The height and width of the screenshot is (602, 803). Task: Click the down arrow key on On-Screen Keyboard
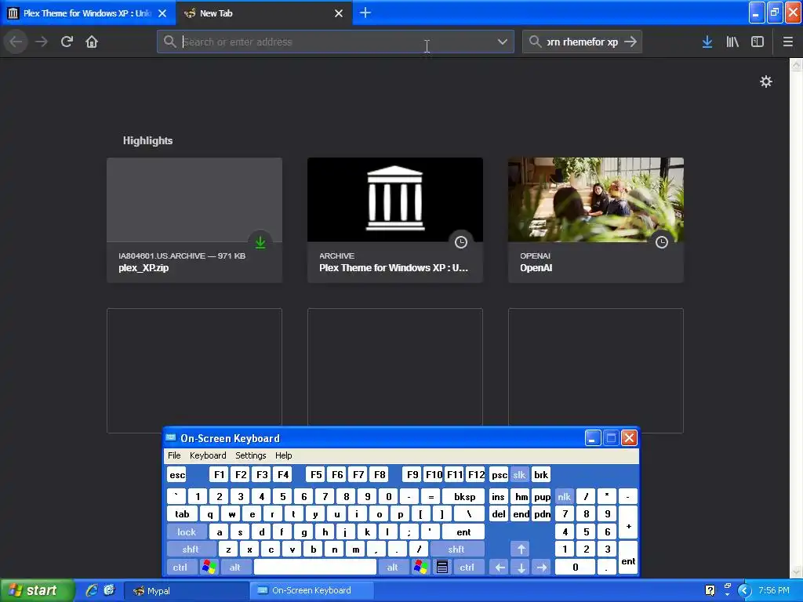[521, 568]
